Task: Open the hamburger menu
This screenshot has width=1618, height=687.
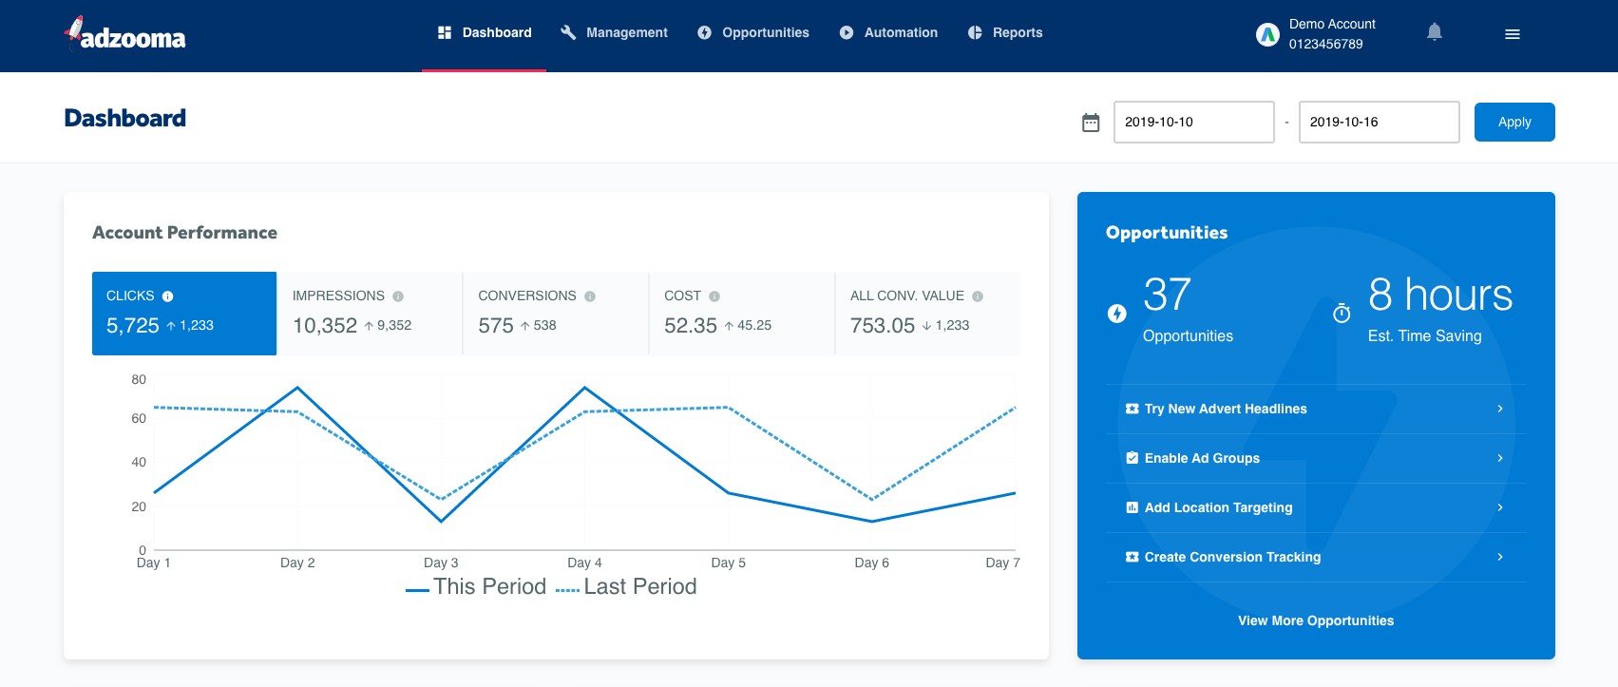Action: [1513, 34]
